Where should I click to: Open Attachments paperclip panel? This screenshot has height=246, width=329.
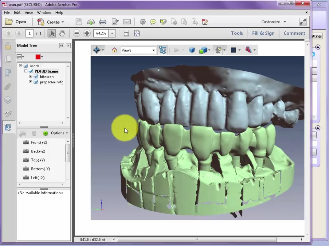pyautogui.click(x=8, y=86)
